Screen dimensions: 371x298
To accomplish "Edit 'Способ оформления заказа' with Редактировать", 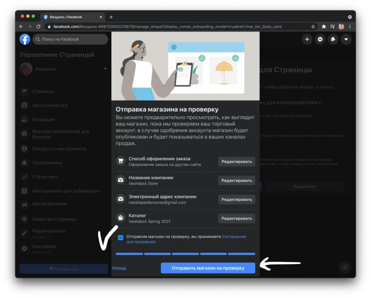I will point(237,162).
